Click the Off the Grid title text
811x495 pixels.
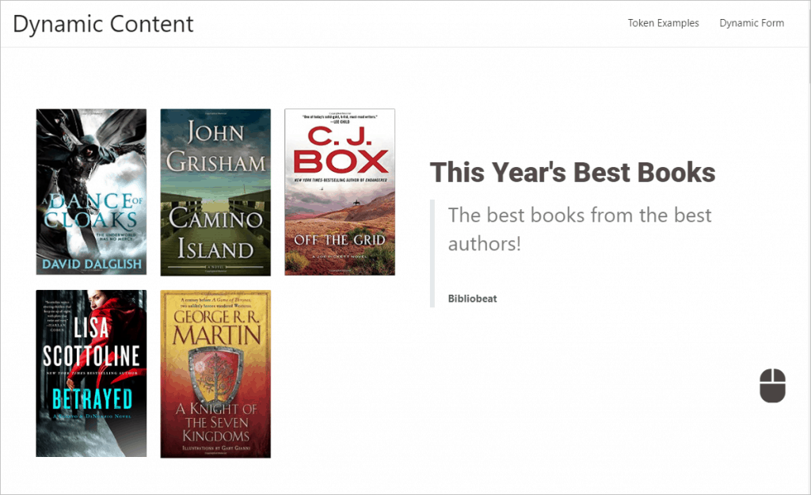coord(340,240)
